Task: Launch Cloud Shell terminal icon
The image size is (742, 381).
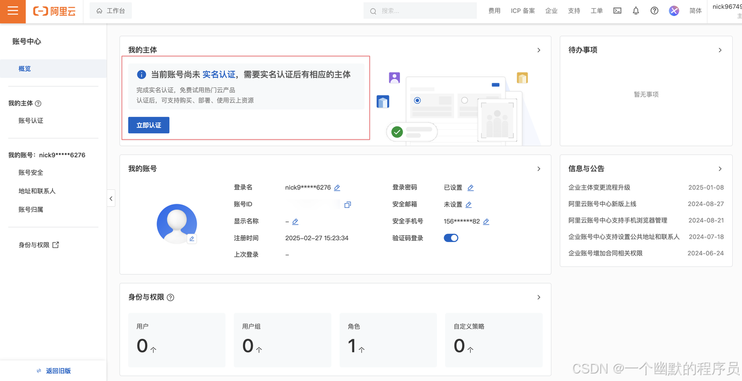Action: click(x=617, y=11)
